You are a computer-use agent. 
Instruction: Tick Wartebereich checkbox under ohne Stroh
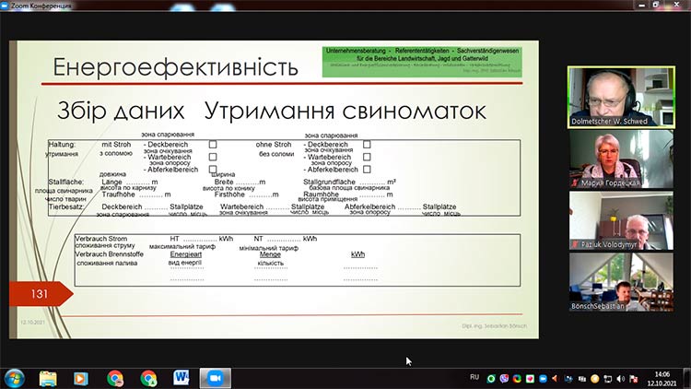367,157
